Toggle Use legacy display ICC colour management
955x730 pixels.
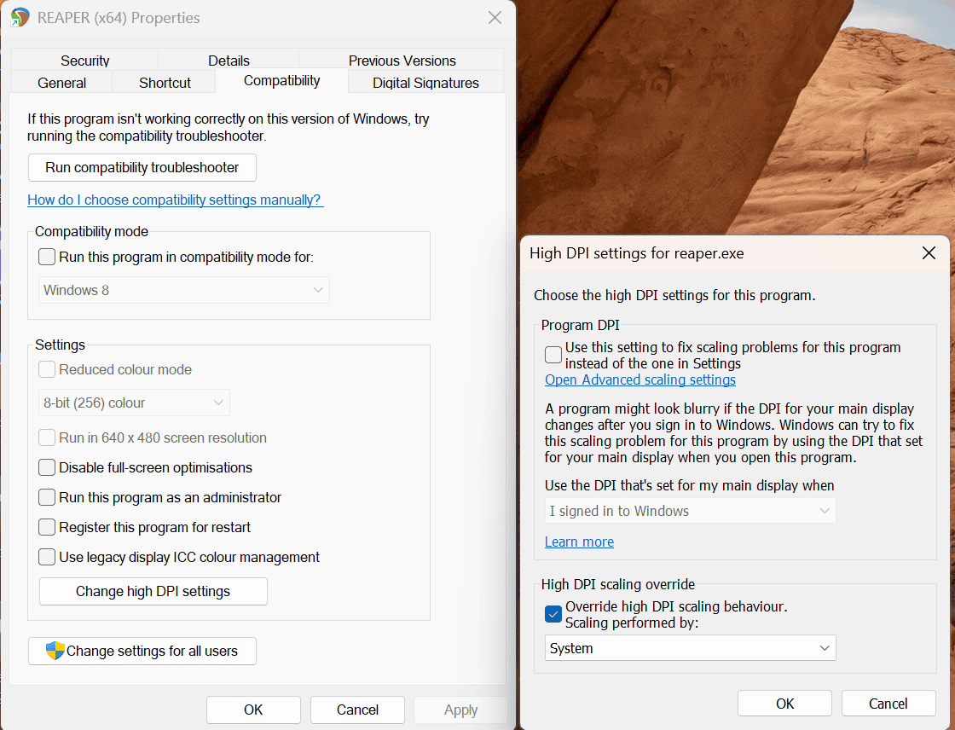tap(47, 557)
